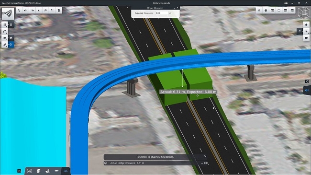311x175 pixels.
Task: Toggle the blue highlighted clearance tool button
Action: (x=11, y=45)
